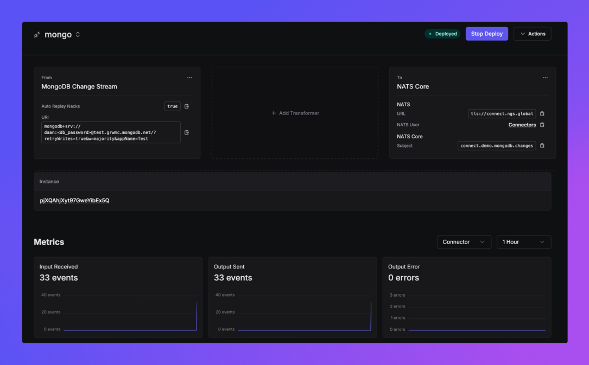The height and width of the screenshot is (365, 589).
Task: Open the Connector metrics scope dropdown
Action: tap(464, 242)
